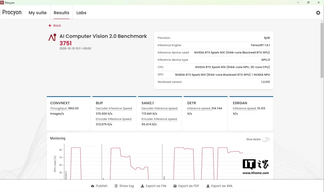Maximize the Procyon window
Viewport: 324px width, 192px height.
point(308,3)
